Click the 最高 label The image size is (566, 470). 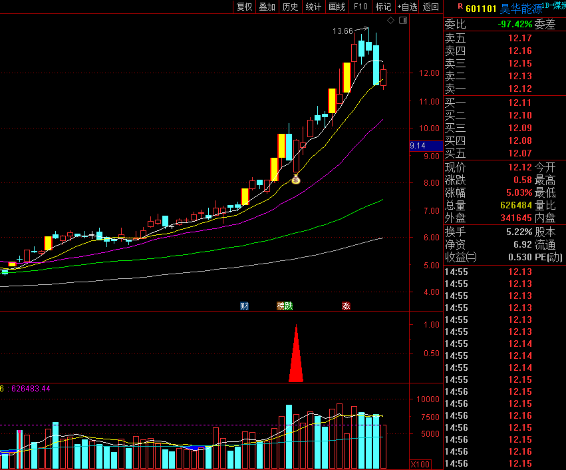[545, 180]
